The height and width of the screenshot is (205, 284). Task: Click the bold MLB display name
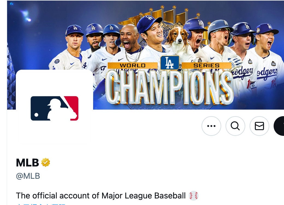(27, 163)
